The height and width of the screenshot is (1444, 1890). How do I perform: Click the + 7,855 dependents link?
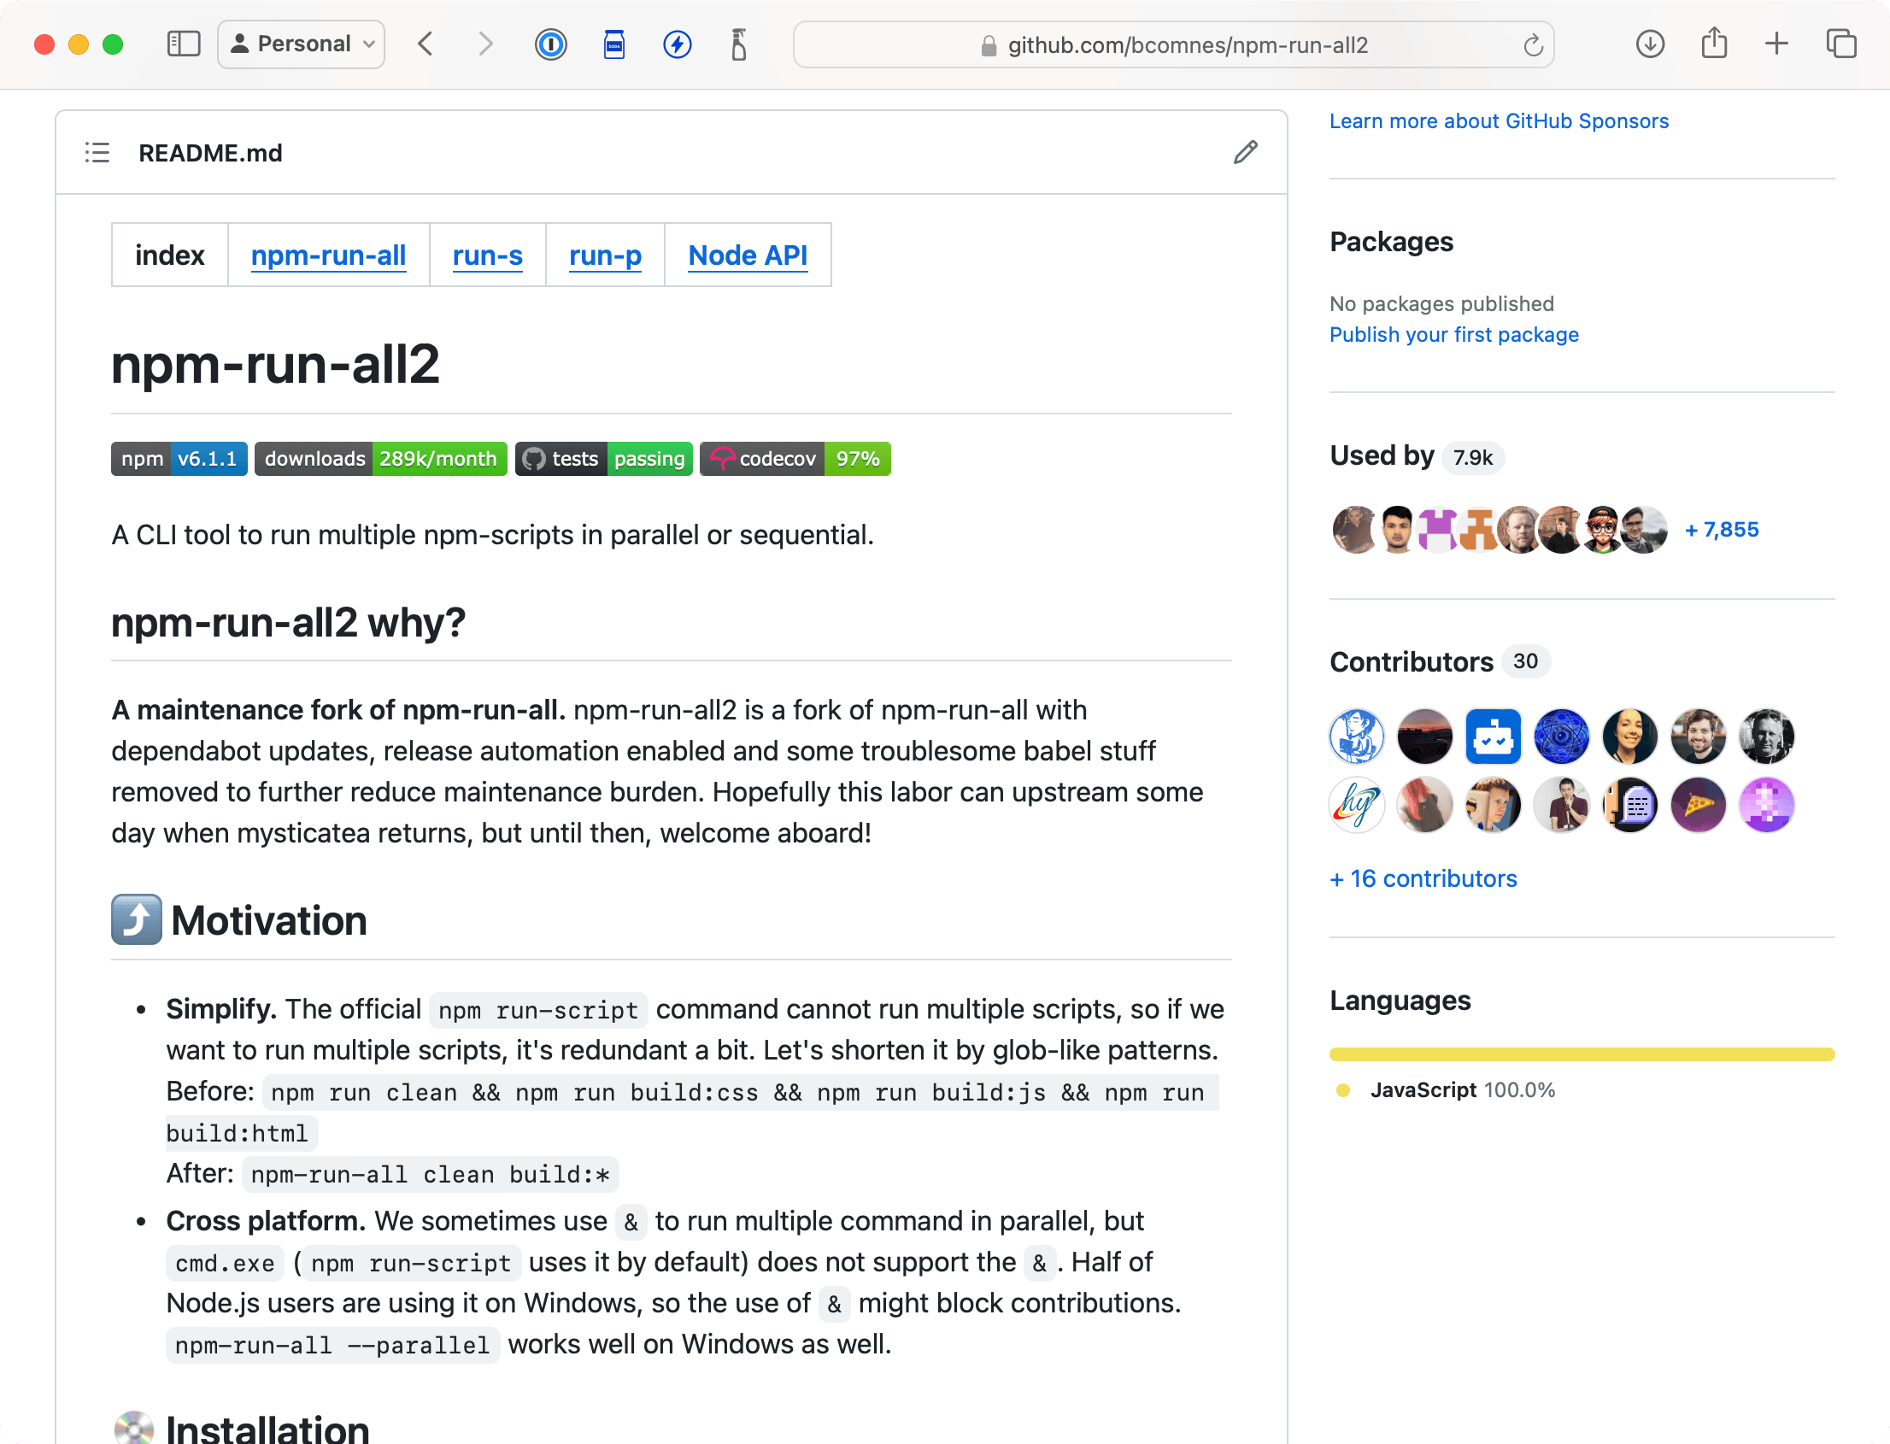point(1722,530)
